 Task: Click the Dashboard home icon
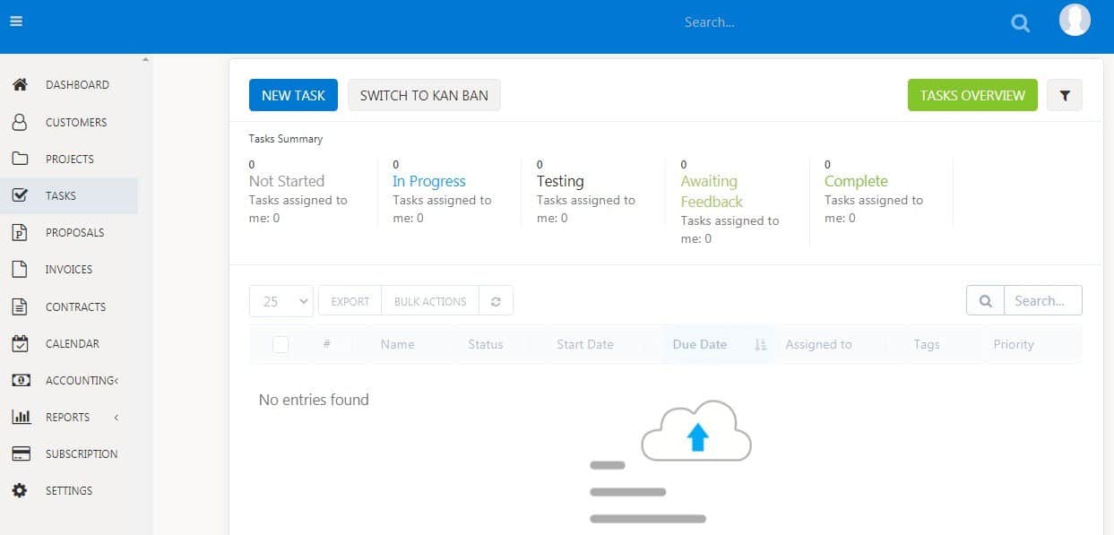pyautogui.click(x=20, y=85)
